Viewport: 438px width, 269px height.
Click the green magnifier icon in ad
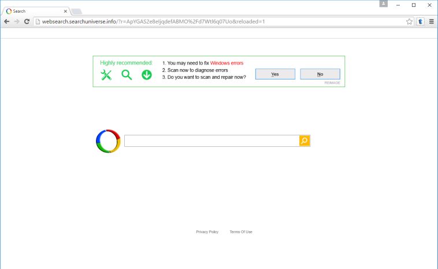[x=127, y=75]
